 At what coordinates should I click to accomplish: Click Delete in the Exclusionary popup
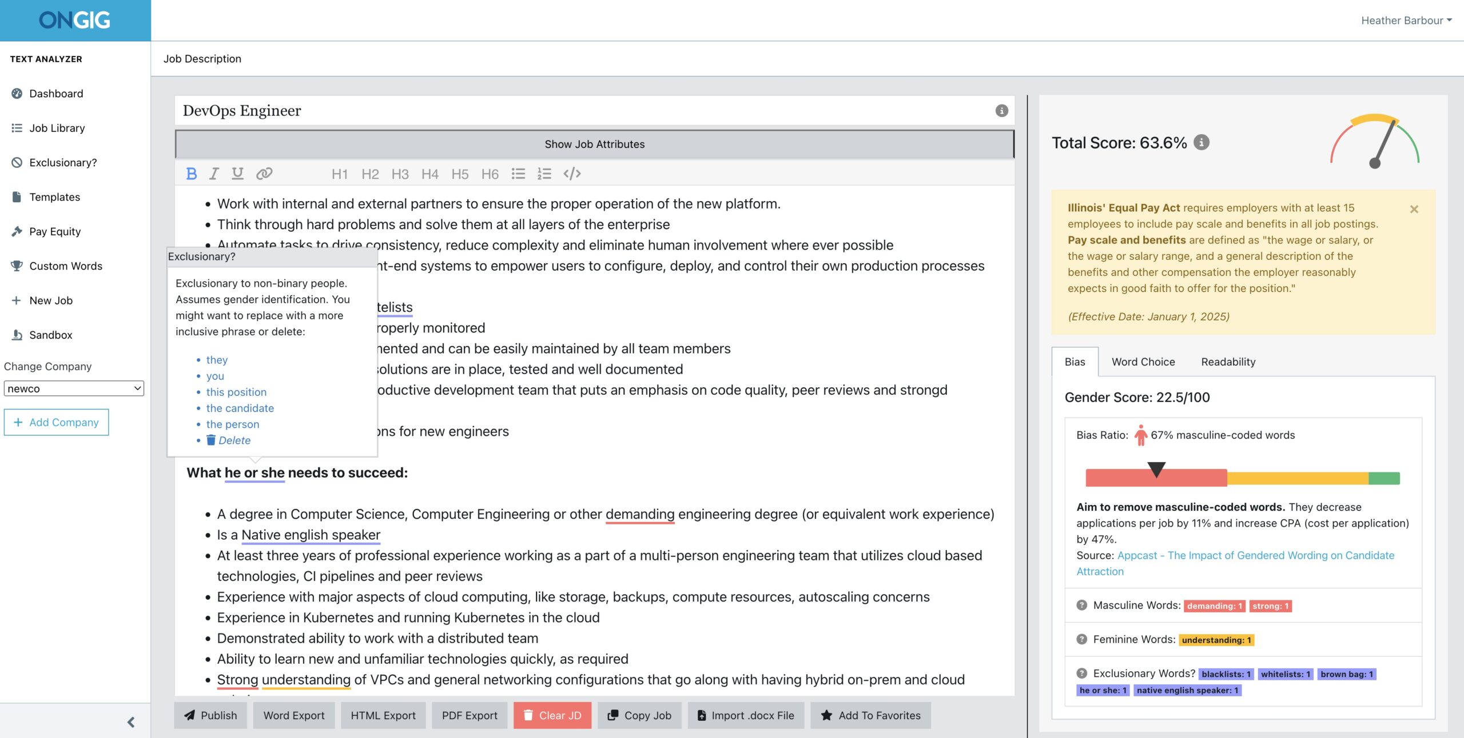[x=228, y=440]
